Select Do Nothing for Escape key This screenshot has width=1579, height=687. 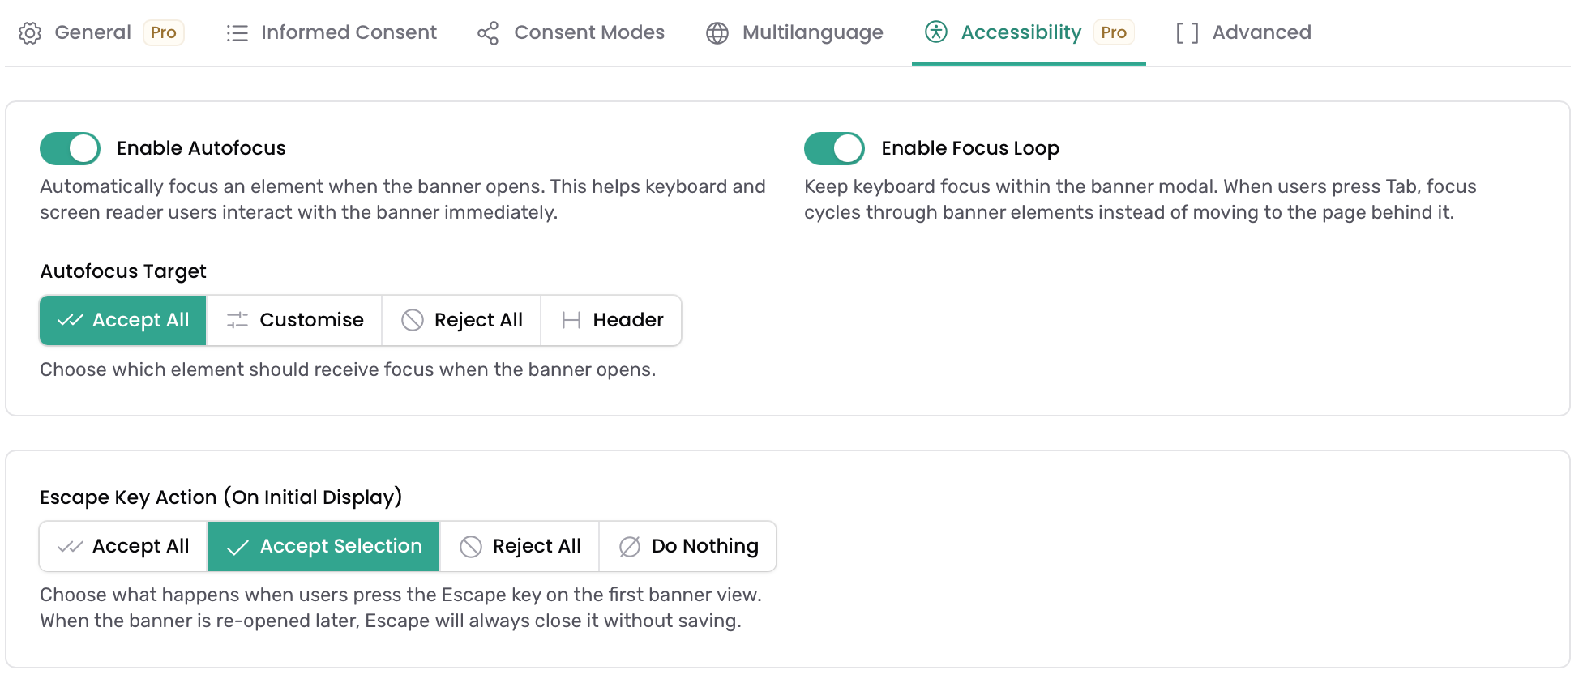tap(688, 546)
